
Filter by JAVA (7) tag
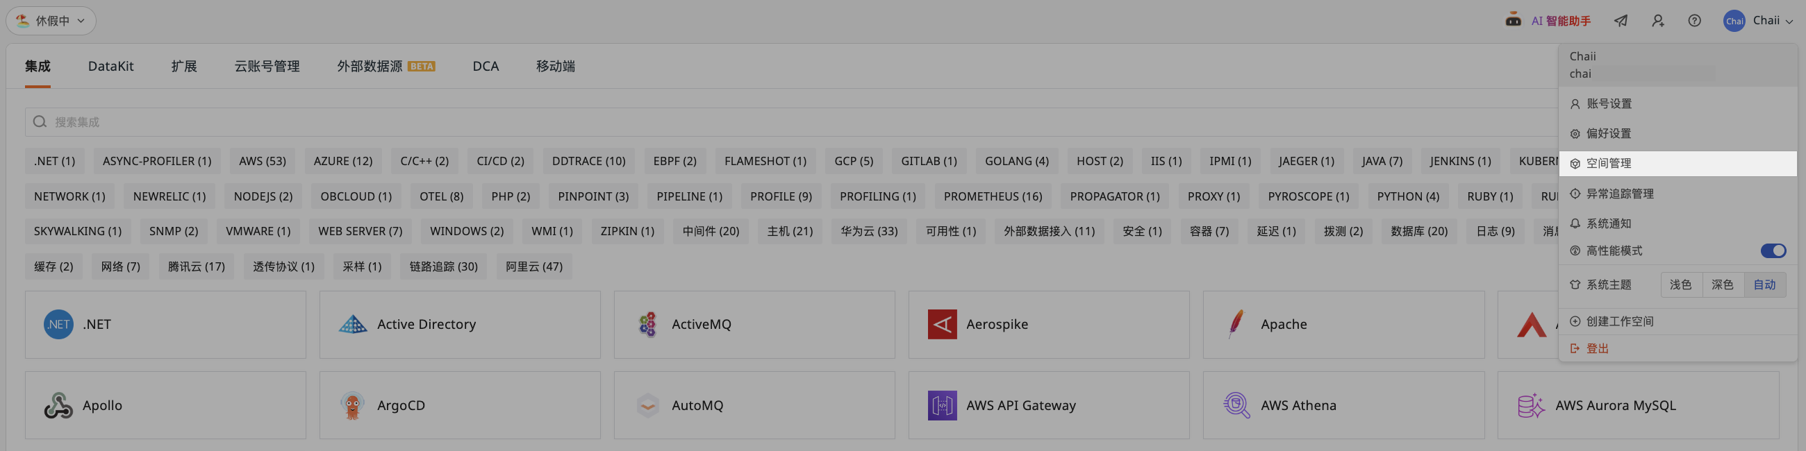pyautogui.click(x=1382, y=161)
